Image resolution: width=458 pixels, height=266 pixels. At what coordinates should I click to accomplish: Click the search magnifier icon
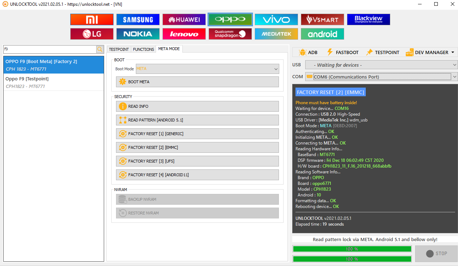click(100, 49)
